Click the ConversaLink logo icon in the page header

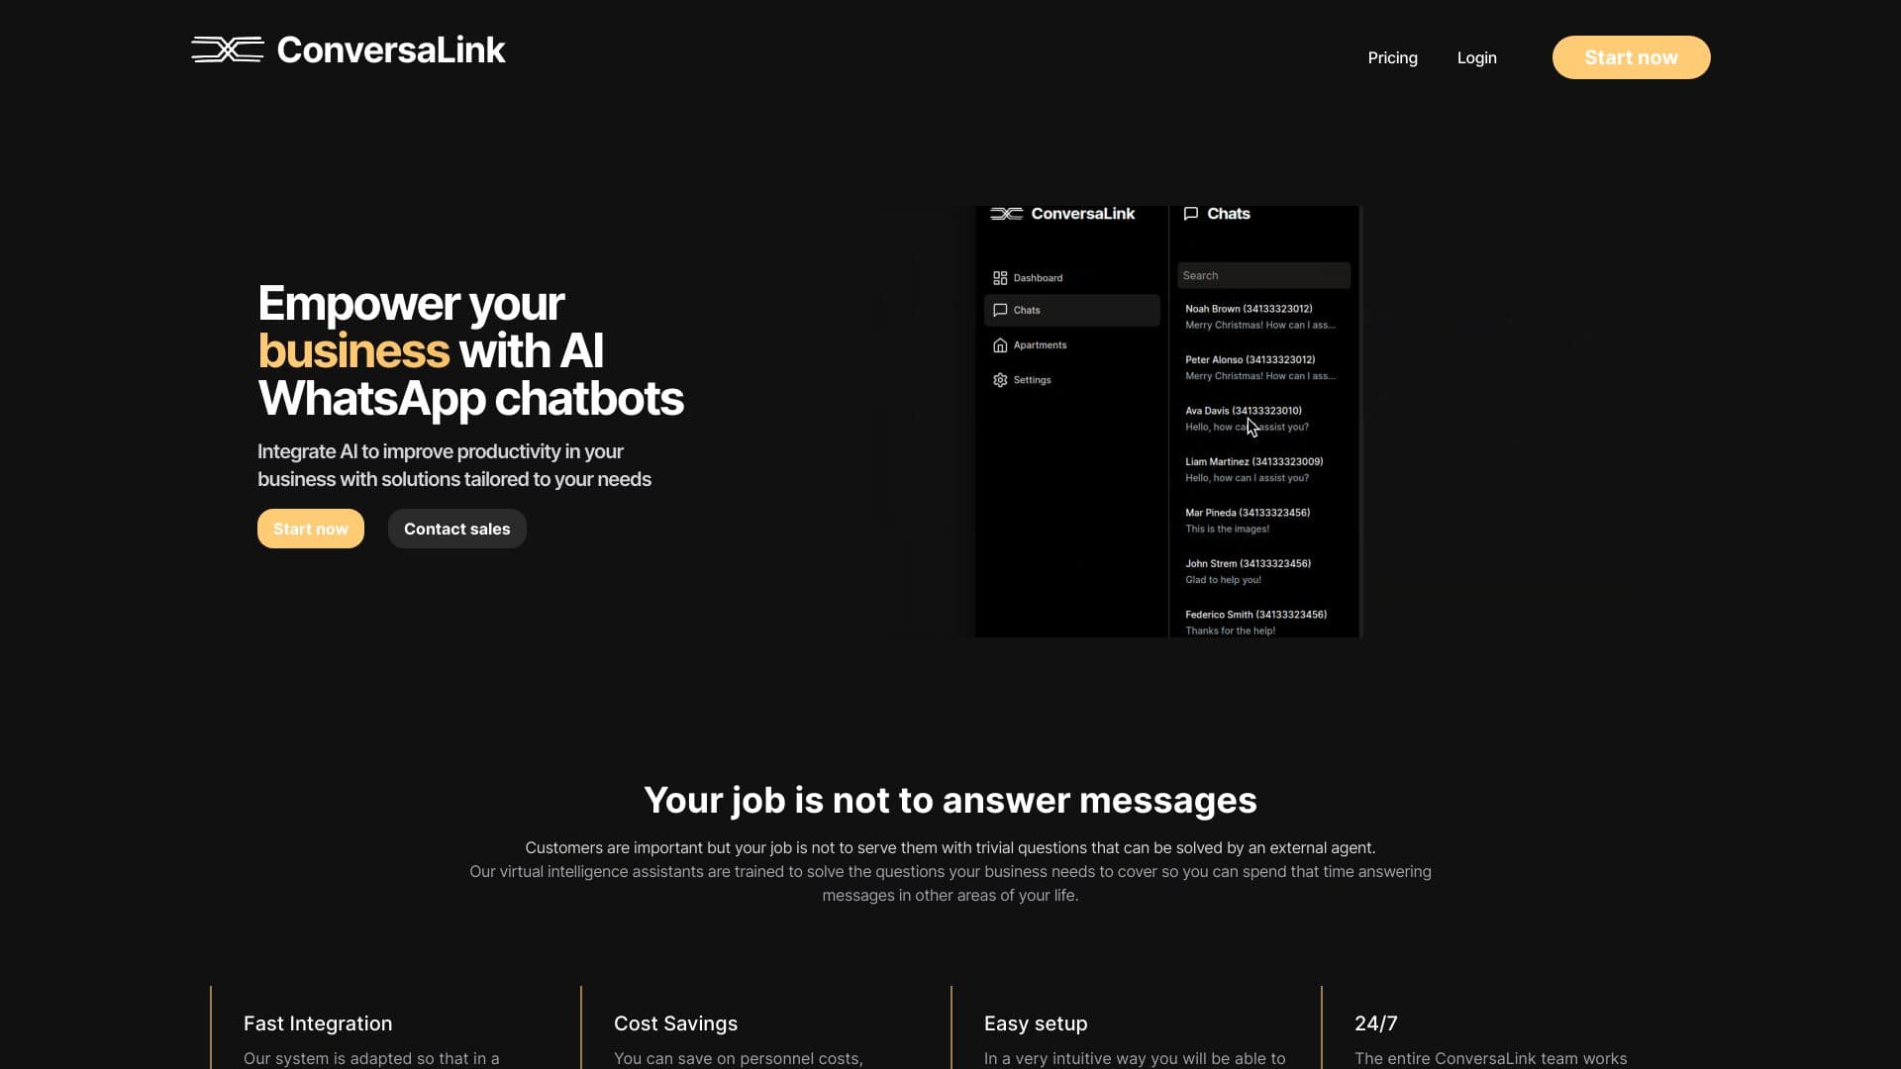[x=226, y=49]
